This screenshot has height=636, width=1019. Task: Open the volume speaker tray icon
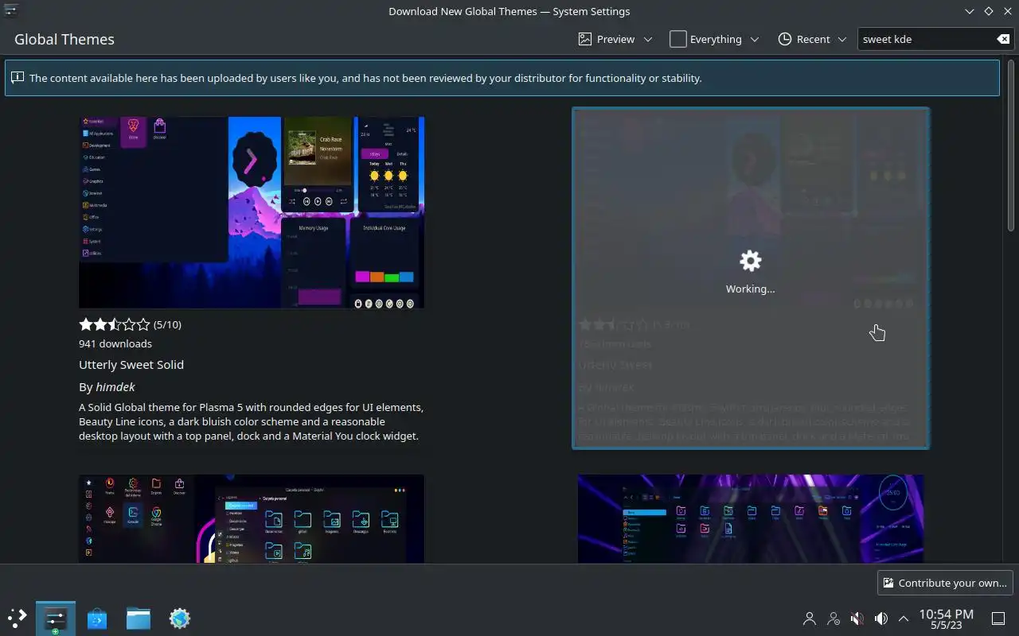881,618
